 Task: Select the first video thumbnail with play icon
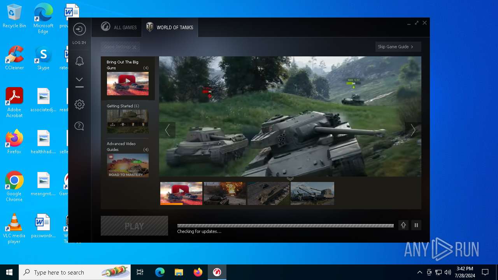[x=181, y=193]
